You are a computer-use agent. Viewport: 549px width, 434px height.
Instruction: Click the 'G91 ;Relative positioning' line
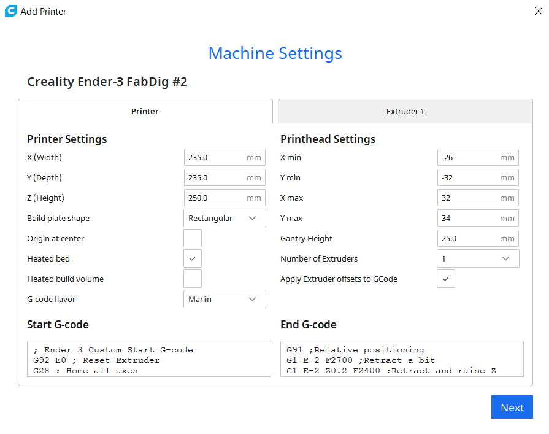click(355, 349)
